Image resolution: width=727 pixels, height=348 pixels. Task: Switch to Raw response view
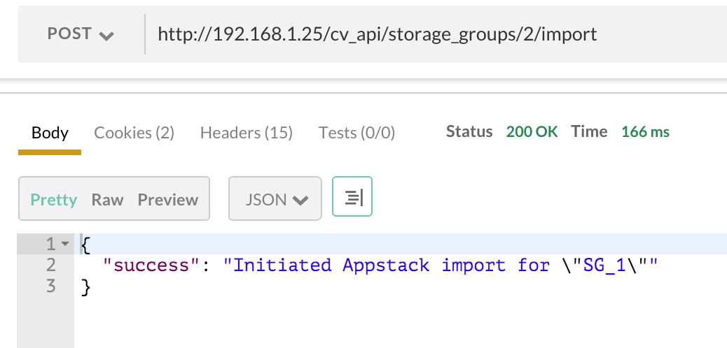[x=107, y=200]
